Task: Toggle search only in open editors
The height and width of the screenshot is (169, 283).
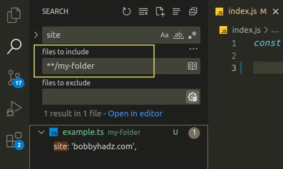Action: tap(192, 66)
